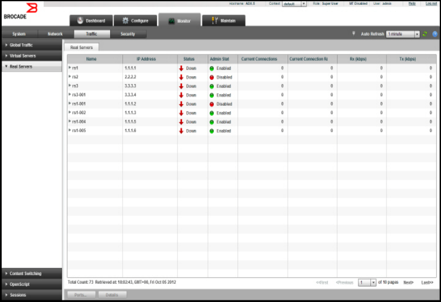Viewport: 441px width, 302px height.
Task: Click red Down arrow status for rs1
Action: point(181,69)
